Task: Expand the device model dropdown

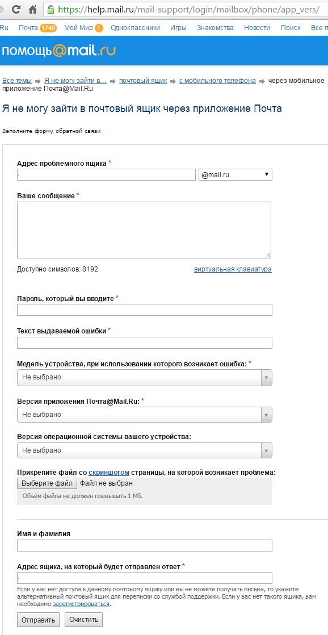Action: [144, 378]
